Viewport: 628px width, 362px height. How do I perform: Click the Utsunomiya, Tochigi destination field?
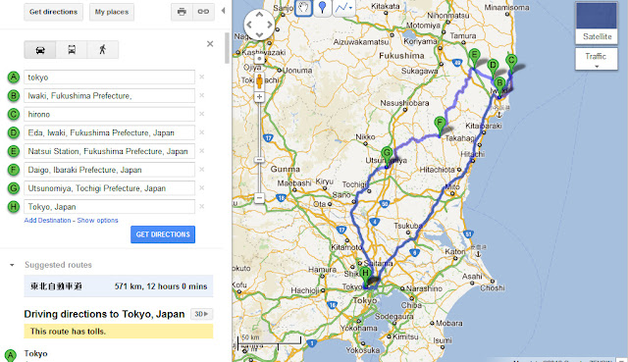coord(109,188)
